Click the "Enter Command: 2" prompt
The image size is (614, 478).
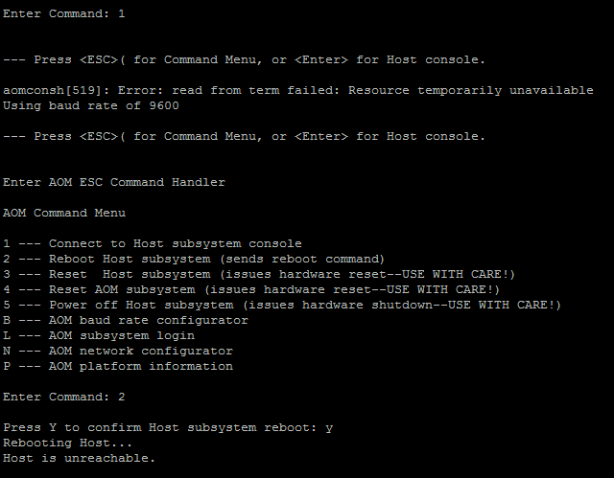click(64, 397)
